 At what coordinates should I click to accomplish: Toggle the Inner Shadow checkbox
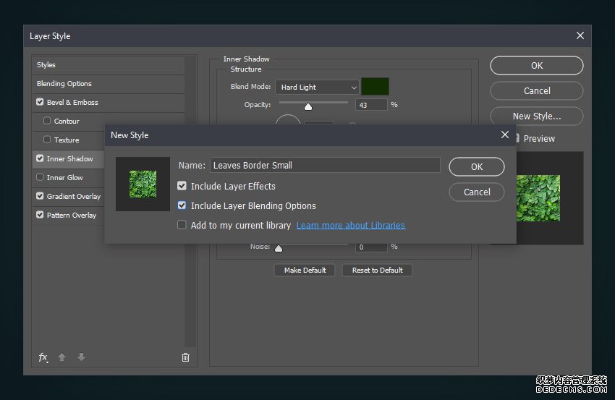point(40,158)
